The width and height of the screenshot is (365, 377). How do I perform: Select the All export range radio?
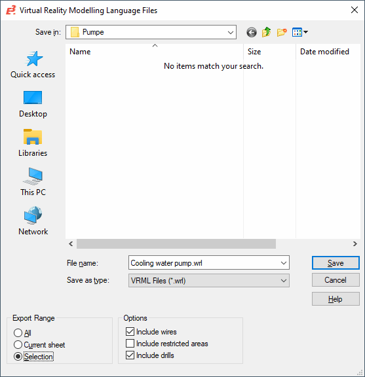[x=18, y=333]
